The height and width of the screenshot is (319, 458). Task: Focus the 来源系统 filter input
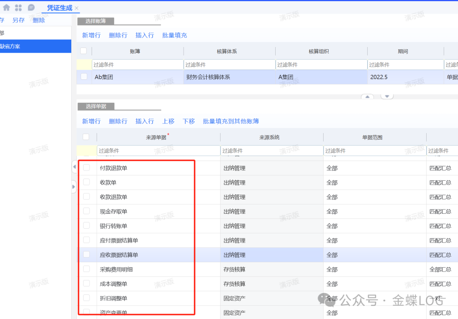pyautogui.click(x=271, y=151)
